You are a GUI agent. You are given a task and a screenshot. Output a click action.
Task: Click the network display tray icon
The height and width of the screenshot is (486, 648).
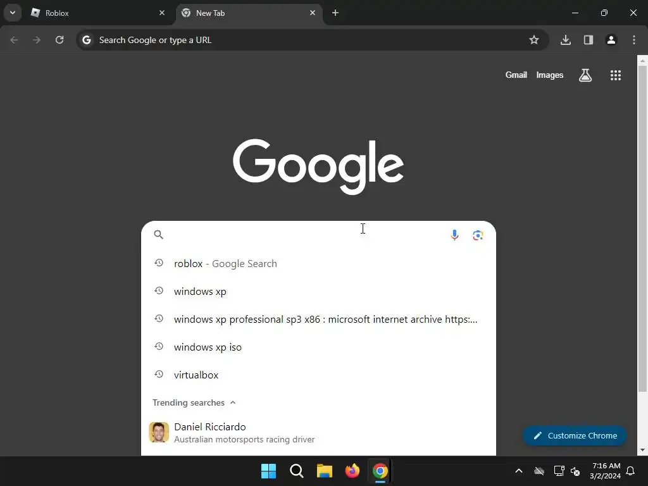(x=559, y=471)
